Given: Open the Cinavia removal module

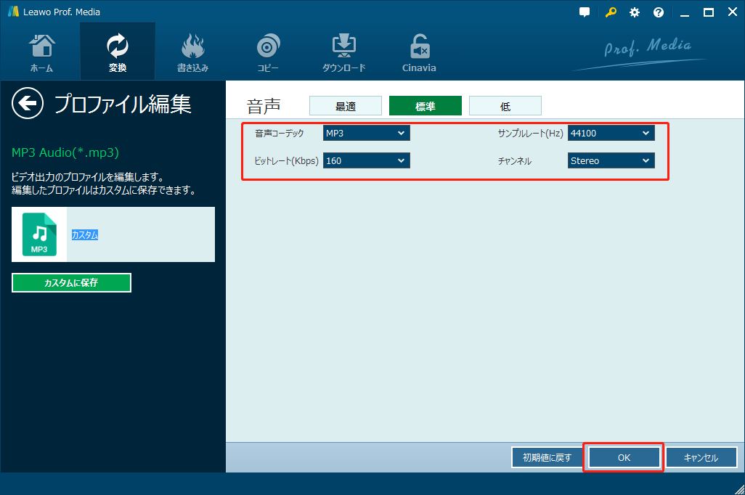Looking at the screenshot, I should tap(419, 52).
